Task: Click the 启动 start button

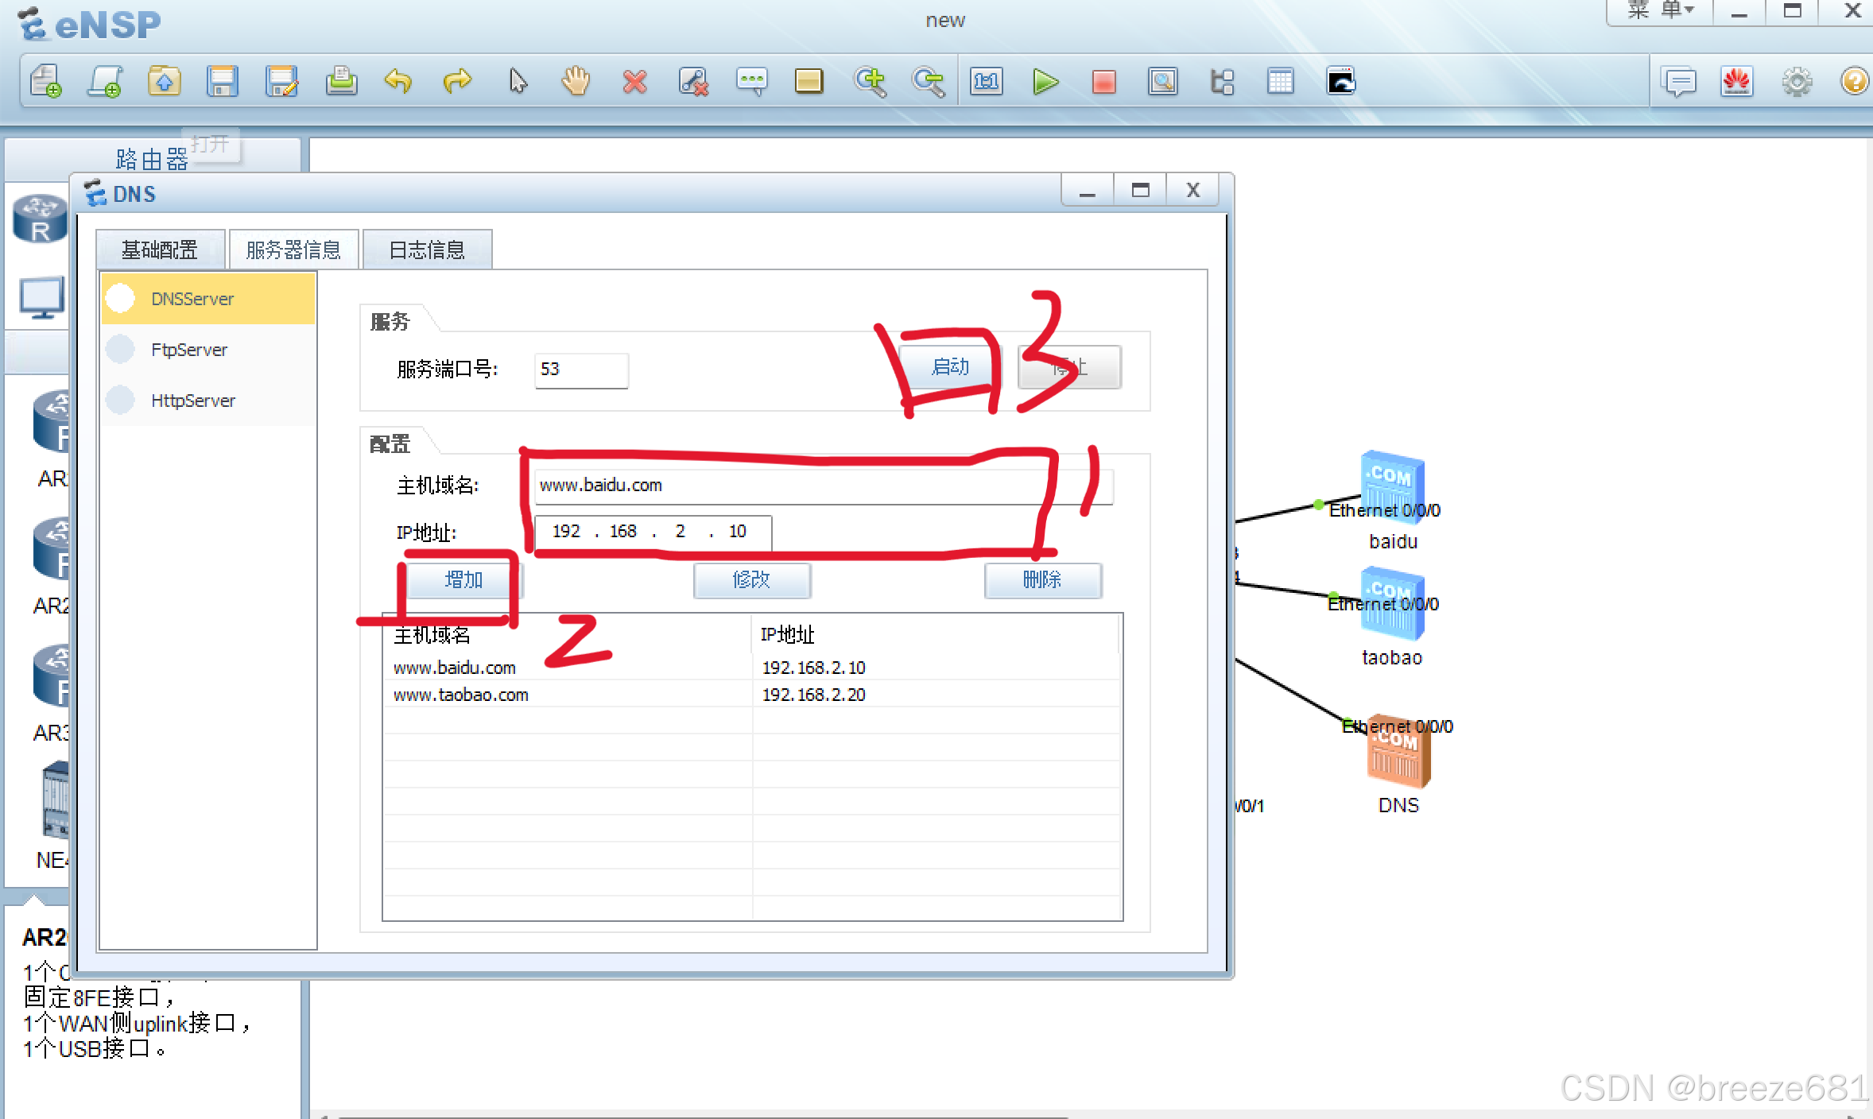Action: click(950, 367)
